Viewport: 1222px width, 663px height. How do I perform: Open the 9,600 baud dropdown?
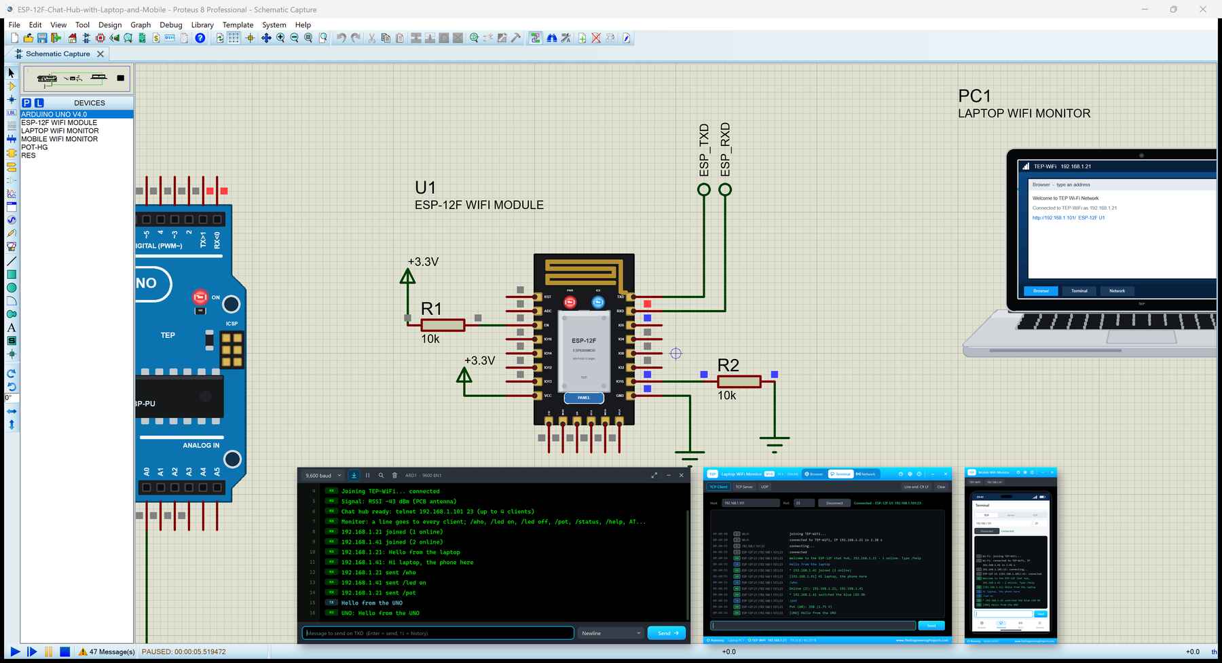(x=323, y=475)
